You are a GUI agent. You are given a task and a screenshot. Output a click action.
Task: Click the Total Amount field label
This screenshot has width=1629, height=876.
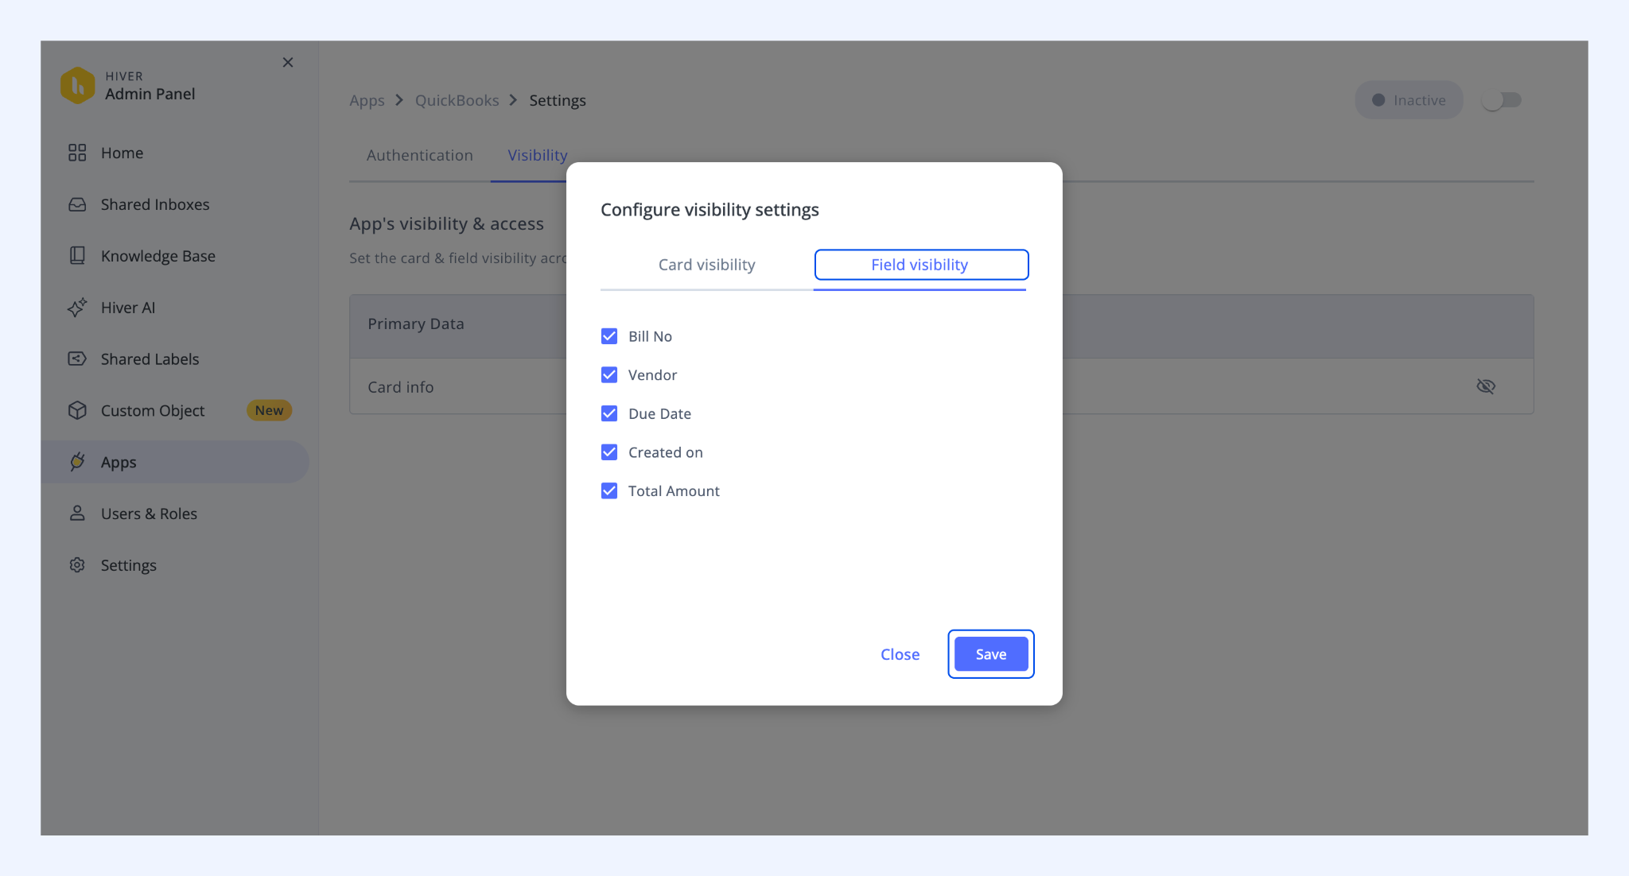[674, 491]
